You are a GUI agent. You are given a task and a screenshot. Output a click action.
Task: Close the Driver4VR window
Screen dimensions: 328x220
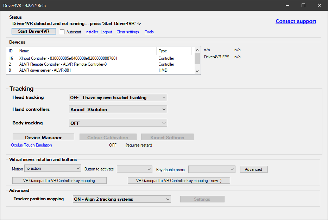[x=320, y=5]
